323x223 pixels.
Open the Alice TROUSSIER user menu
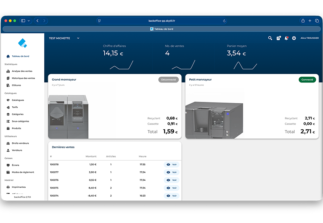[x=310, y=38]
